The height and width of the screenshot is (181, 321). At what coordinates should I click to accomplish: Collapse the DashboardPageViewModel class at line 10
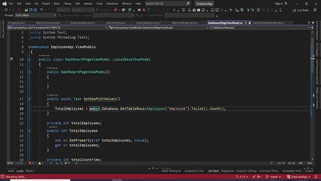[x=30, y=59]
